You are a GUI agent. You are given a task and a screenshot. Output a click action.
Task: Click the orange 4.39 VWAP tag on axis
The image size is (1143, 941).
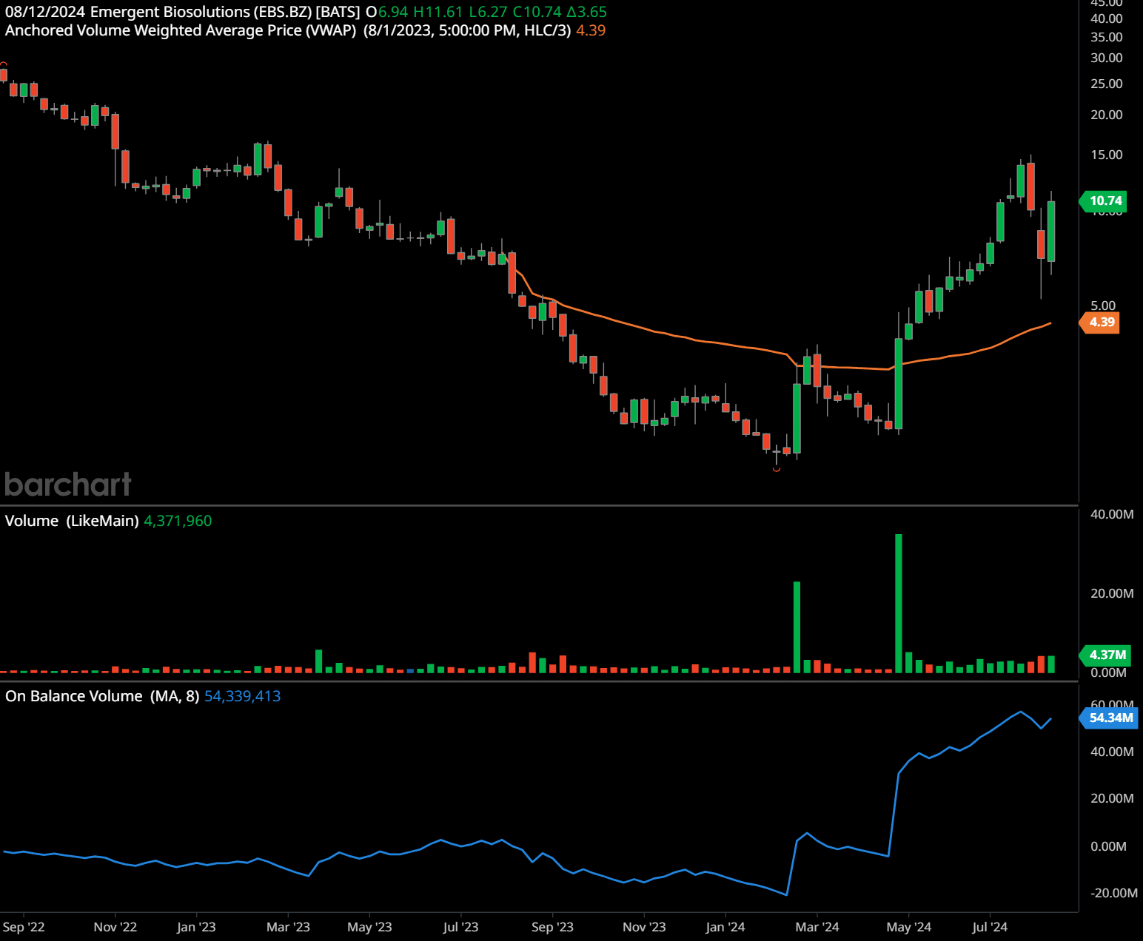[1101, 322]
